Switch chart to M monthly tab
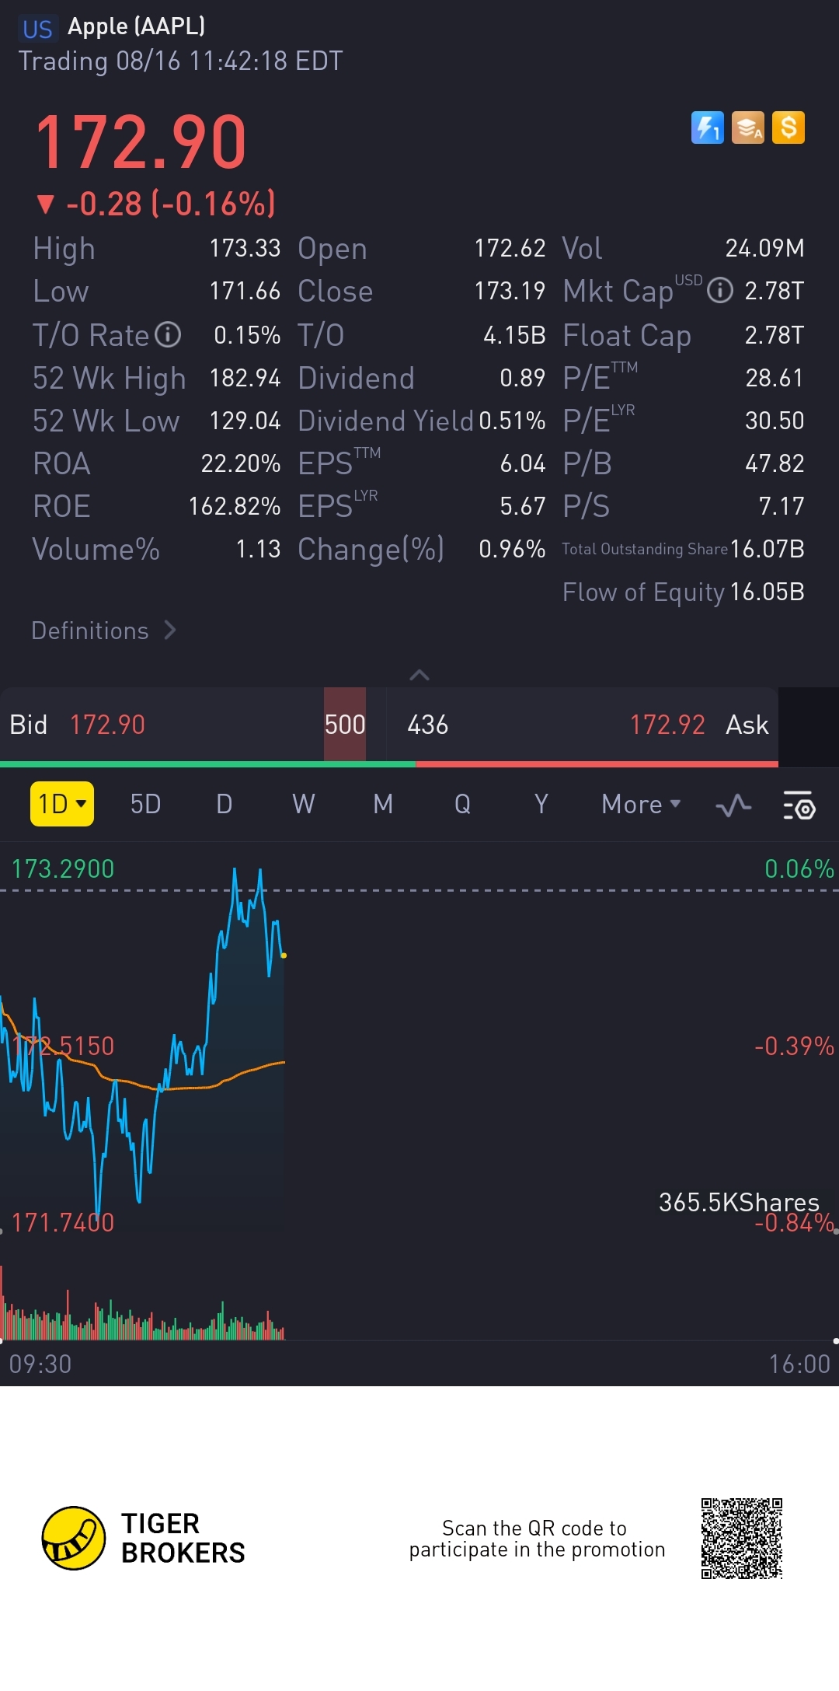 383,804
